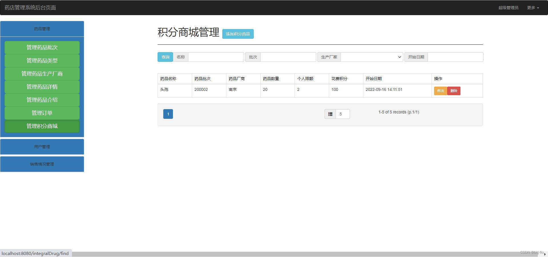The height and width of the screenshot is (257, 548).
Task: Click the 开始日期 start date field
Action: pos(455,57)
